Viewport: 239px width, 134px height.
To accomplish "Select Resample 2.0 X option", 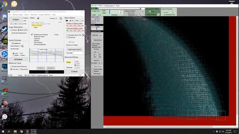I will tap(75, 68).
